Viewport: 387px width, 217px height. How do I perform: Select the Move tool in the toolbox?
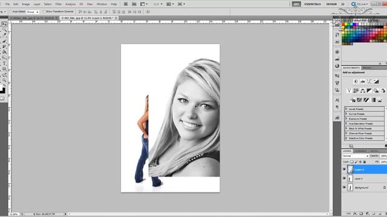(x=4, y=24)
